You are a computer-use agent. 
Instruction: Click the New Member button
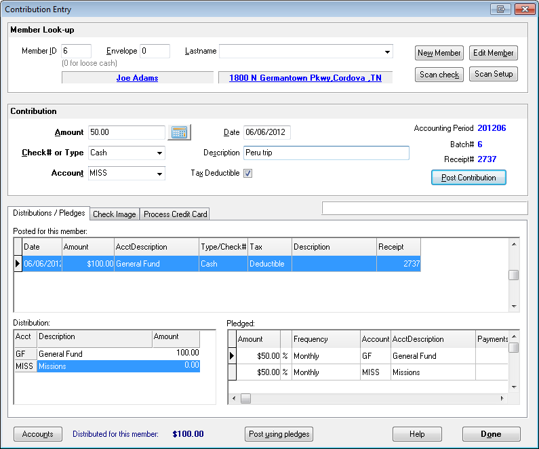439,53
